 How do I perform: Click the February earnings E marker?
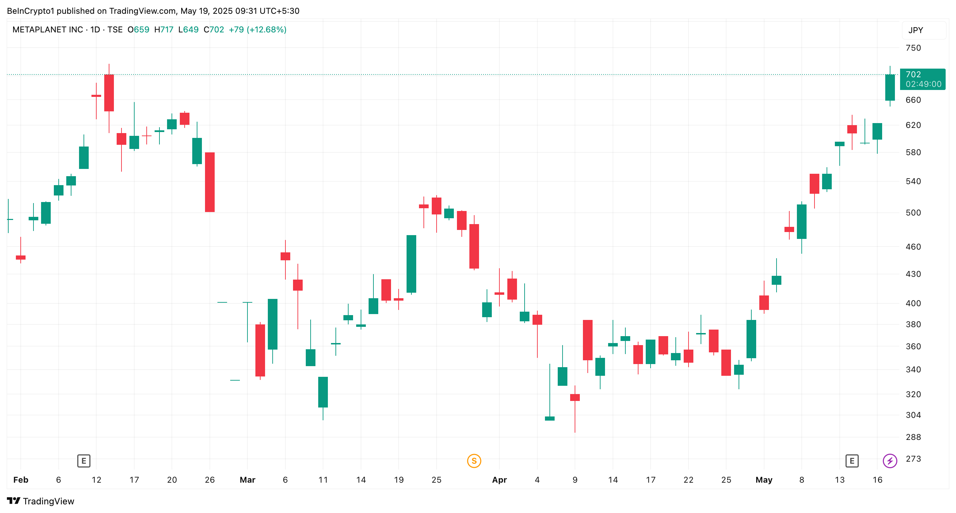point(84,461)
